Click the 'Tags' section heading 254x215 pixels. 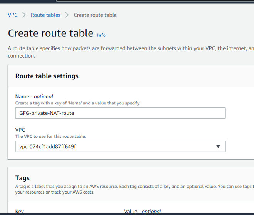tap(22, 178)
